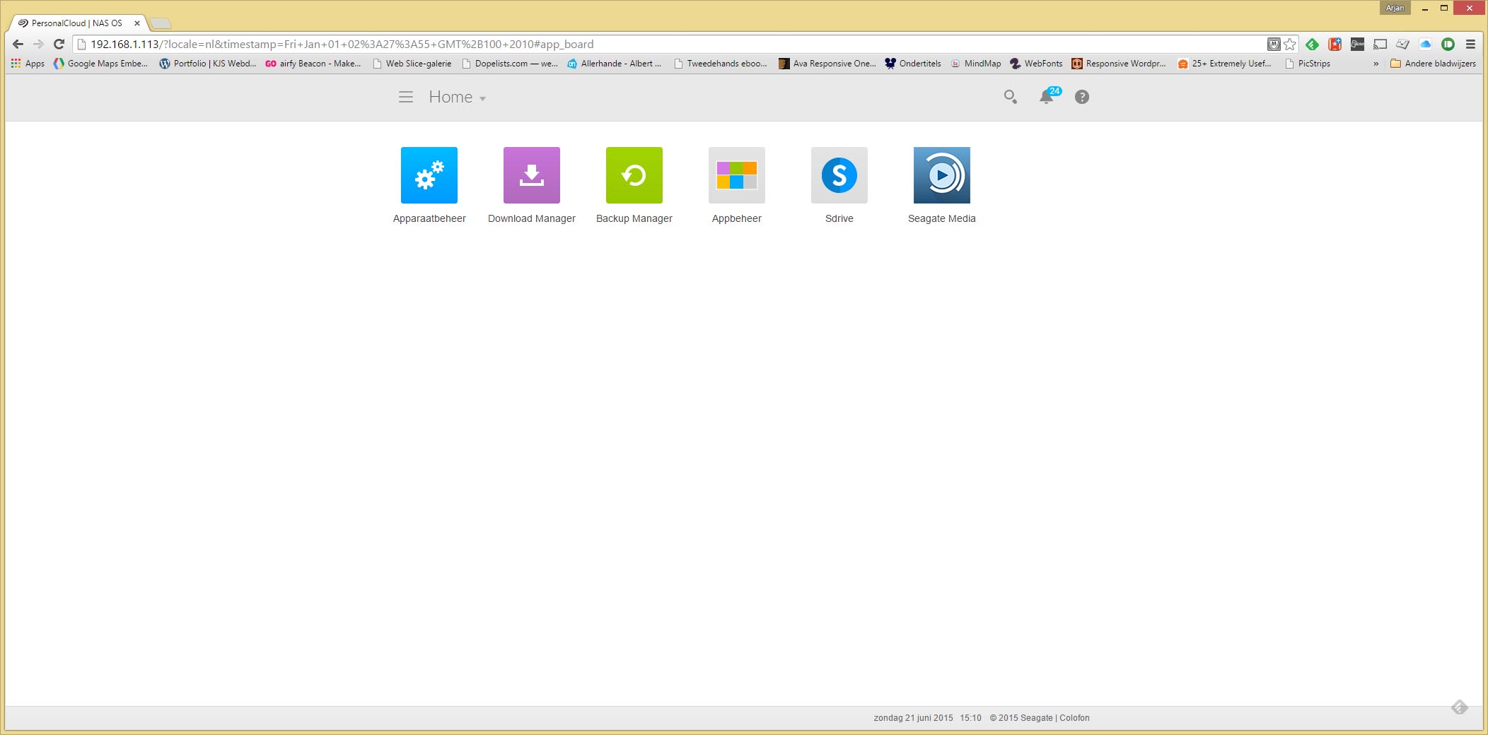Open the Backup Manager app

pyautogui.click(x=634, y=175)
